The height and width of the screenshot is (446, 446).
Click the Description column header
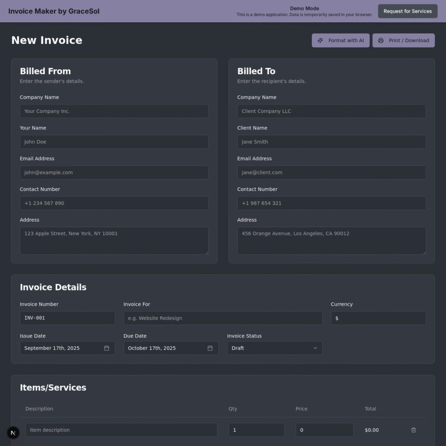(39, 409)
